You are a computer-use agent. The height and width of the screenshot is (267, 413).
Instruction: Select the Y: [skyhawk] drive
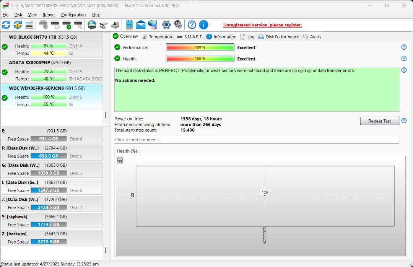tap(52, 221)
